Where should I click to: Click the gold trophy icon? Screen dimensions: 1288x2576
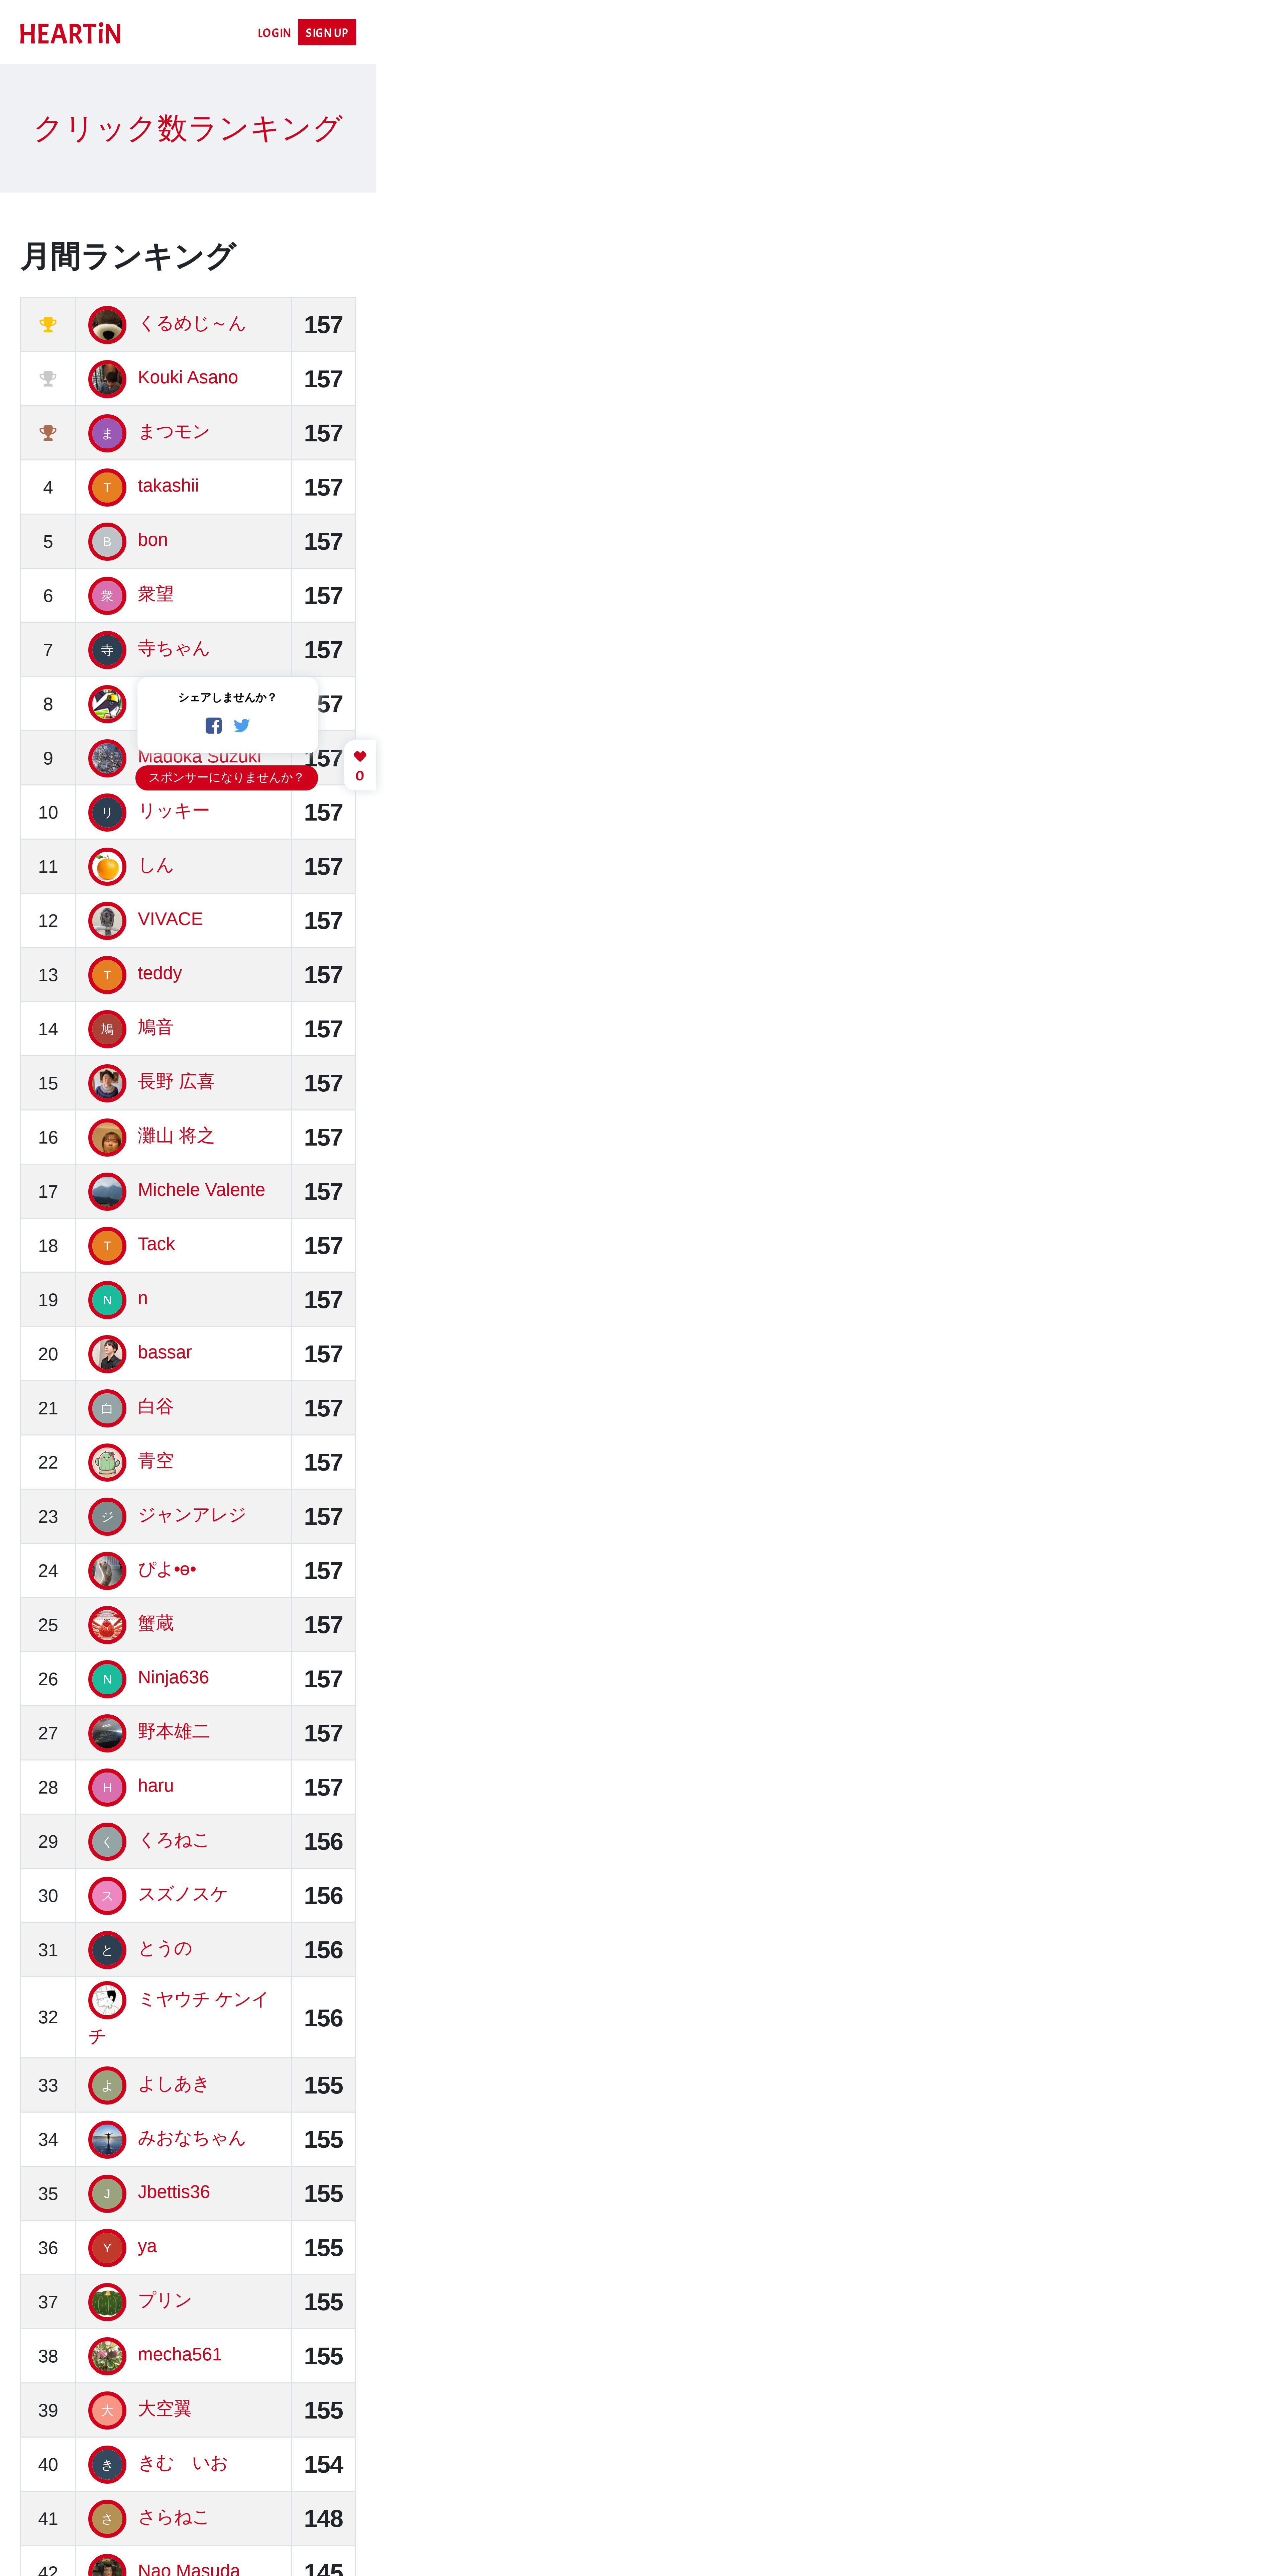point(48,324)
